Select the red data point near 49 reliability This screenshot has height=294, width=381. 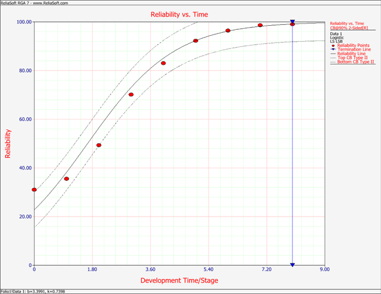tap(98, 145)
